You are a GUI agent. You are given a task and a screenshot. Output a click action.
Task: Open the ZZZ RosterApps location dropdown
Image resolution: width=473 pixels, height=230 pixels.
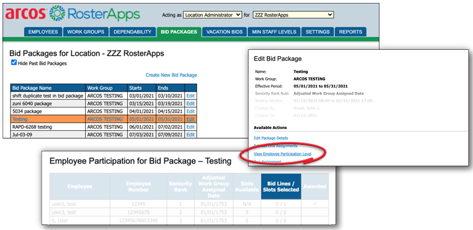293,15
